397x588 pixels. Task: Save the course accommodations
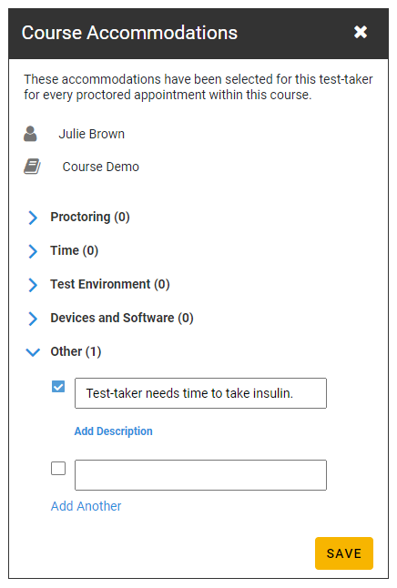click(x=344, y=553)
